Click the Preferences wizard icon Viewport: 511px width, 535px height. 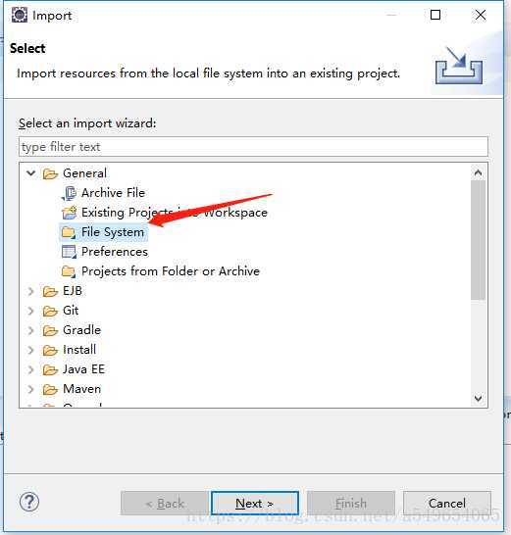point(69,252)
